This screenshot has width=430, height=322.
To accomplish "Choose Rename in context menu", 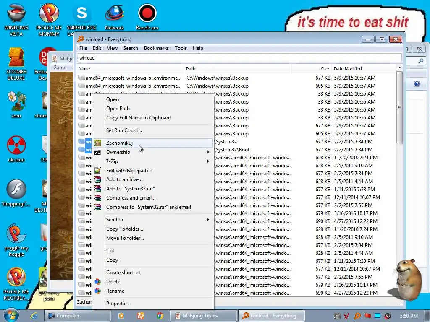I will pos(152,291).
